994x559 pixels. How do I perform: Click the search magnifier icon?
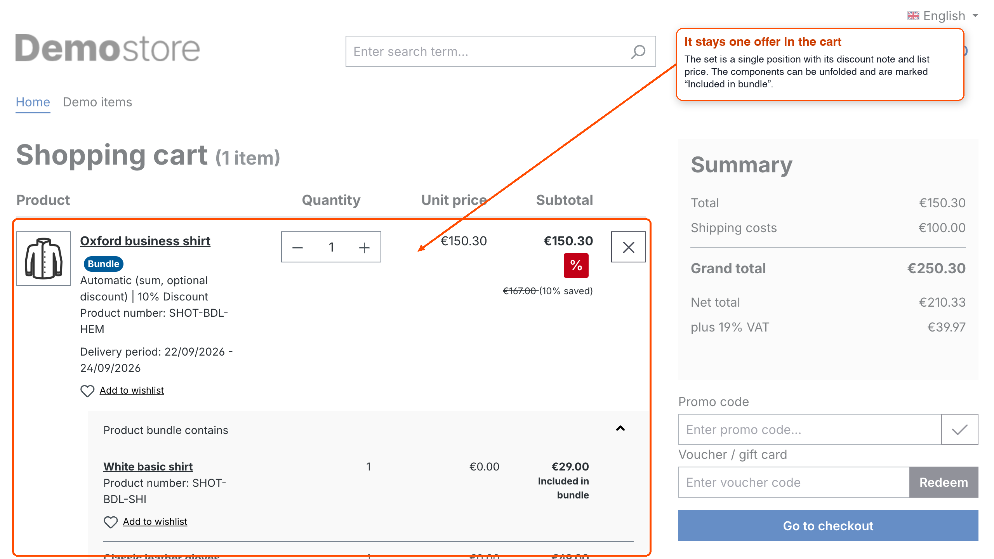click(x=638, y=52)
